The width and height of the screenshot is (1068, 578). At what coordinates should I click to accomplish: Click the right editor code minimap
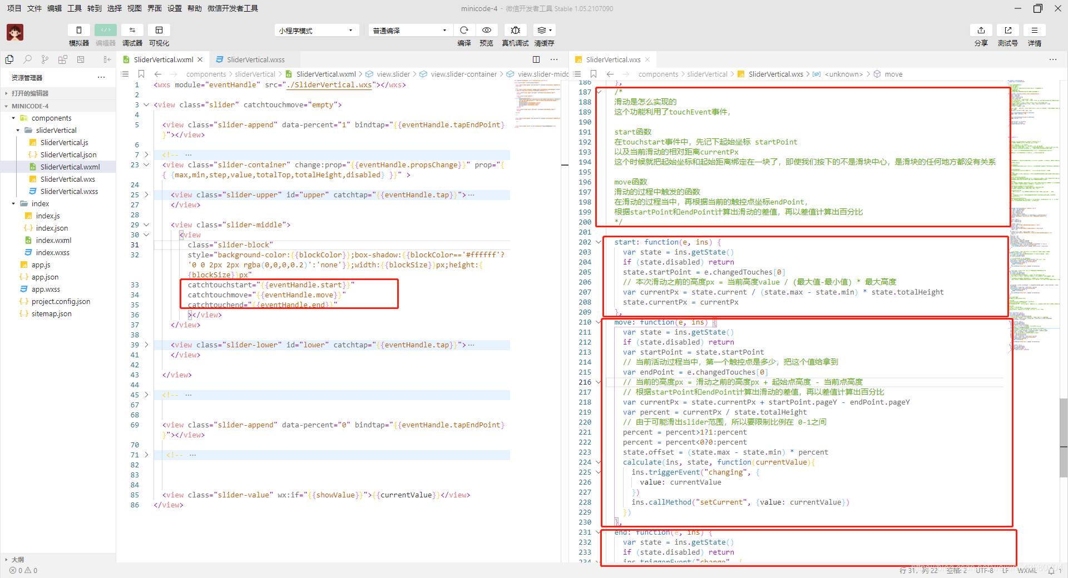click(x=1035, y=217)
